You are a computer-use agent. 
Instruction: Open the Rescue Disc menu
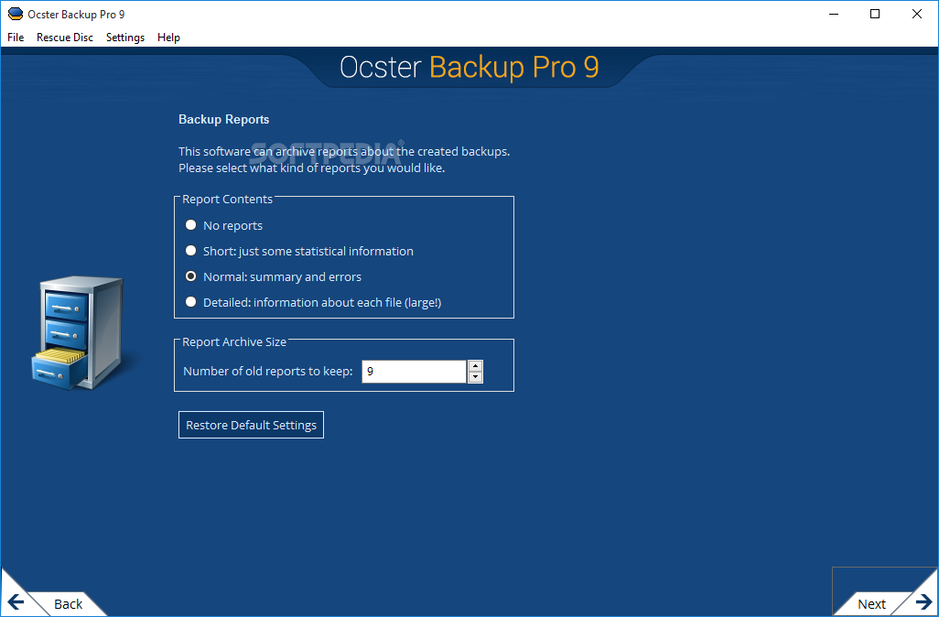coord(65,38)
